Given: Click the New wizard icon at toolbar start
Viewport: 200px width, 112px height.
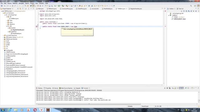Looking at the screenshot, I should (x=2, y=6).
